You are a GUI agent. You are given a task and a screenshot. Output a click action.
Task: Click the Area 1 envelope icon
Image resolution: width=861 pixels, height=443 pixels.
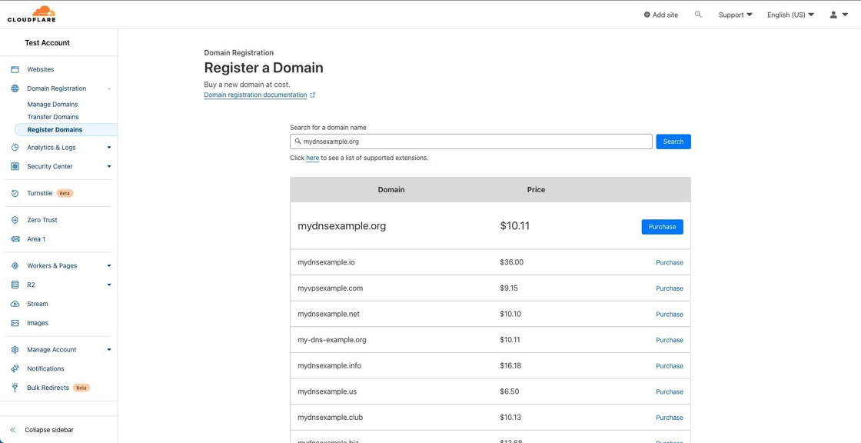[x=15, y=239]
